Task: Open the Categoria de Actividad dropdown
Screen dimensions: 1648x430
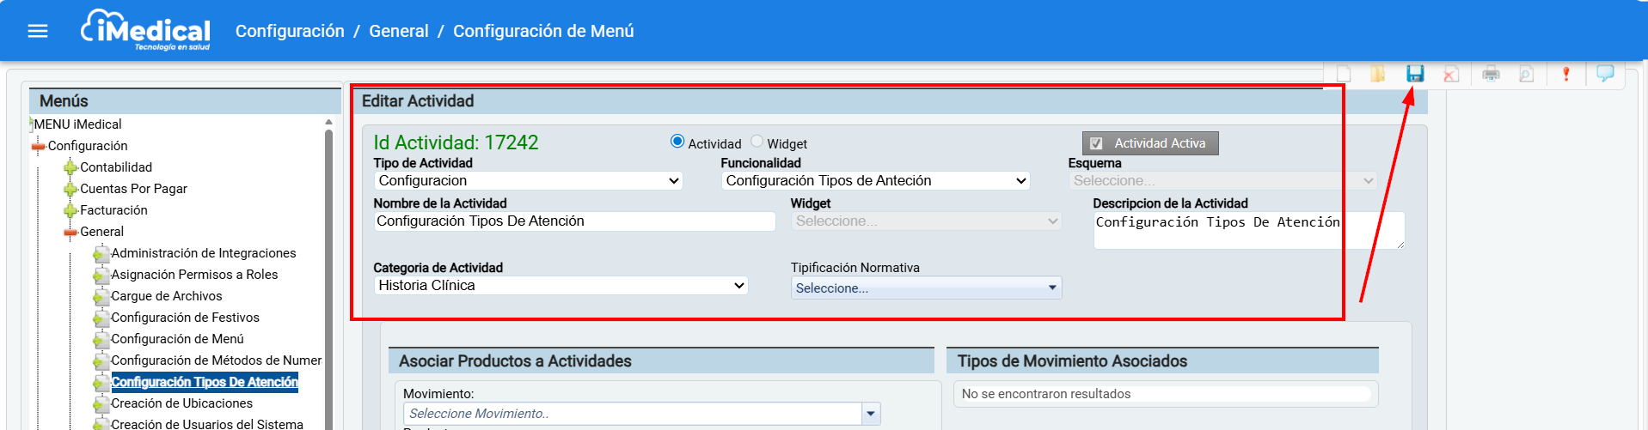Action: coord(561,286)
